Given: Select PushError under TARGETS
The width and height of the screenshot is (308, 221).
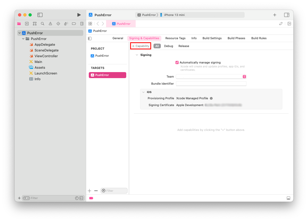Looking at the screenshot, I should 107,75.
